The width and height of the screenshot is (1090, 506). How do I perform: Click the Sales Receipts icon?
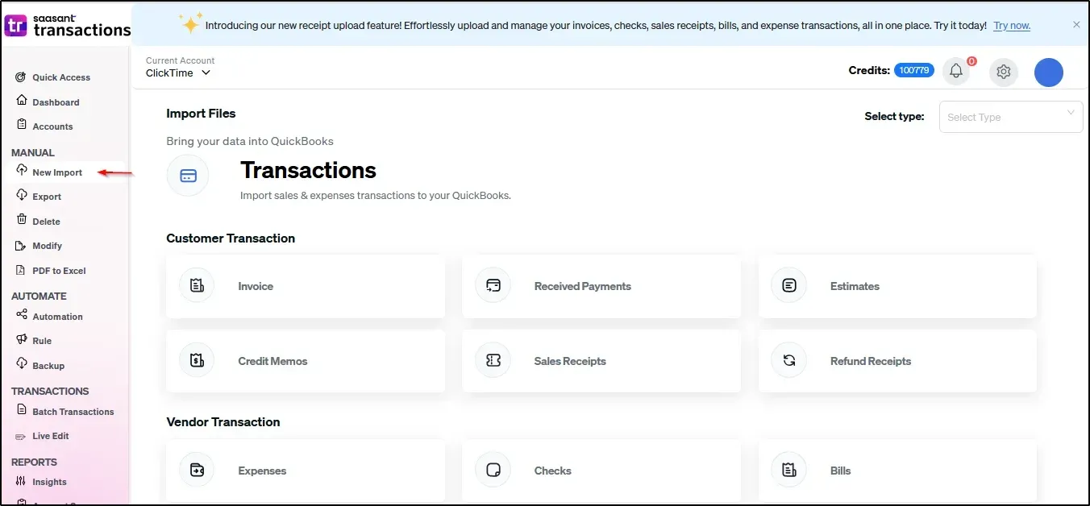pyautogui.click(x=493, y=361)
